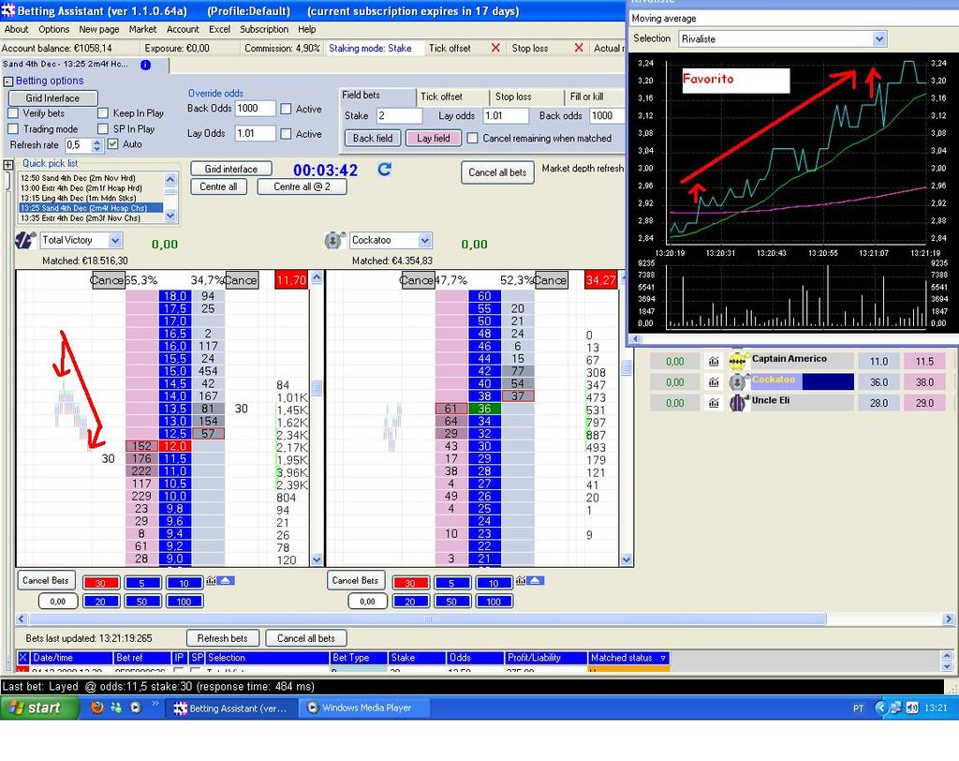959x761 pixels.
Task: Collapse the Betting options section
Action: 7,81
